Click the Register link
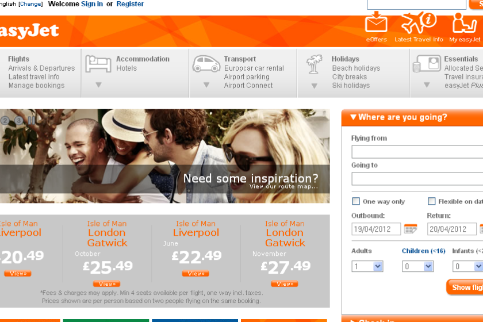The height and width of the screenshot is (322, 483). click(130, 4)
